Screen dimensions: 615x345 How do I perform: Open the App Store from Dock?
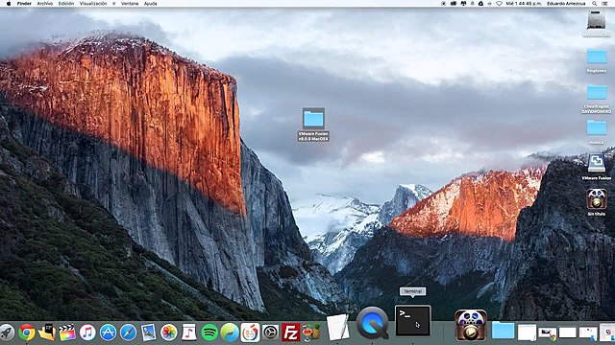pyautogui.click(x=108, y=333)
